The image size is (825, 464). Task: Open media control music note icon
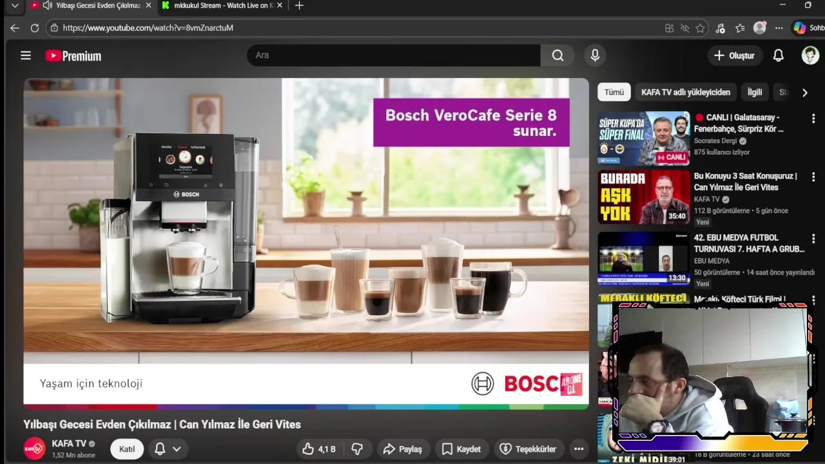pos(721,28)
